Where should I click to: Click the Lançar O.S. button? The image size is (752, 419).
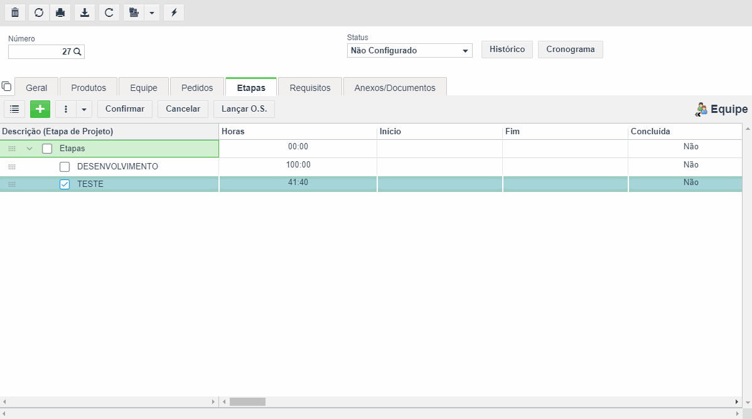(244, 109)
